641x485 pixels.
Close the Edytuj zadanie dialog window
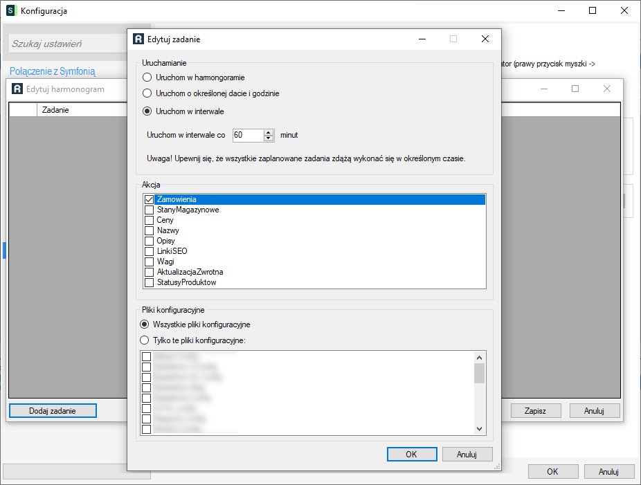pos(485,39)
